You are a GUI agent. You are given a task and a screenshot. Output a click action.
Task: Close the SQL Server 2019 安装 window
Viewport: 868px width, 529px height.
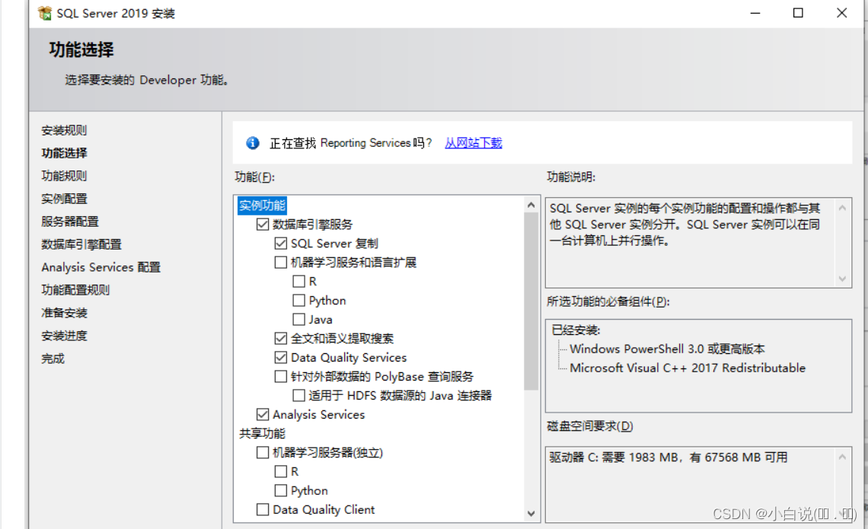(x=841, y=13)
